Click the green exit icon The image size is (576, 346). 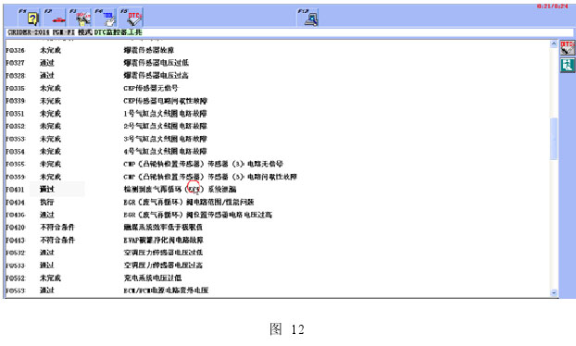coord(567,66)
